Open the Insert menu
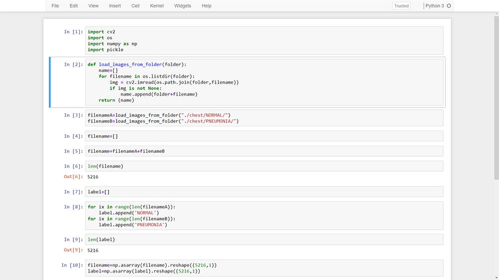The image size is (499, 280). tap(115, 6)
